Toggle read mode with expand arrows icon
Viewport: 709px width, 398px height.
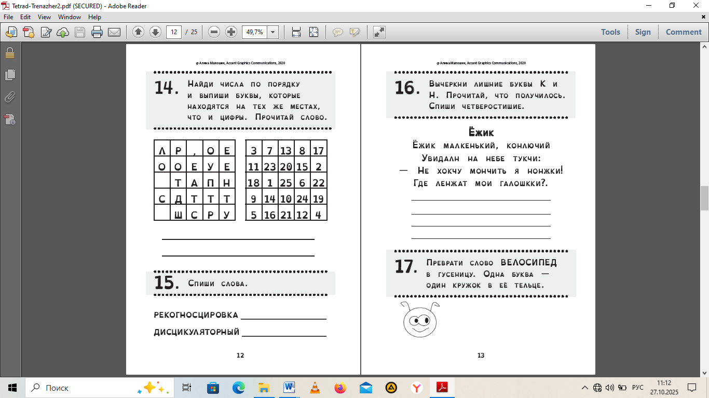[379, 32]
